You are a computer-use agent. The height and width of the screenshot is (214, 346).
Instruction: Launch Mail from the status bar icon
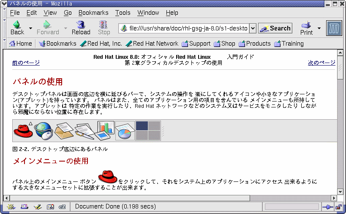click(24, 207)
